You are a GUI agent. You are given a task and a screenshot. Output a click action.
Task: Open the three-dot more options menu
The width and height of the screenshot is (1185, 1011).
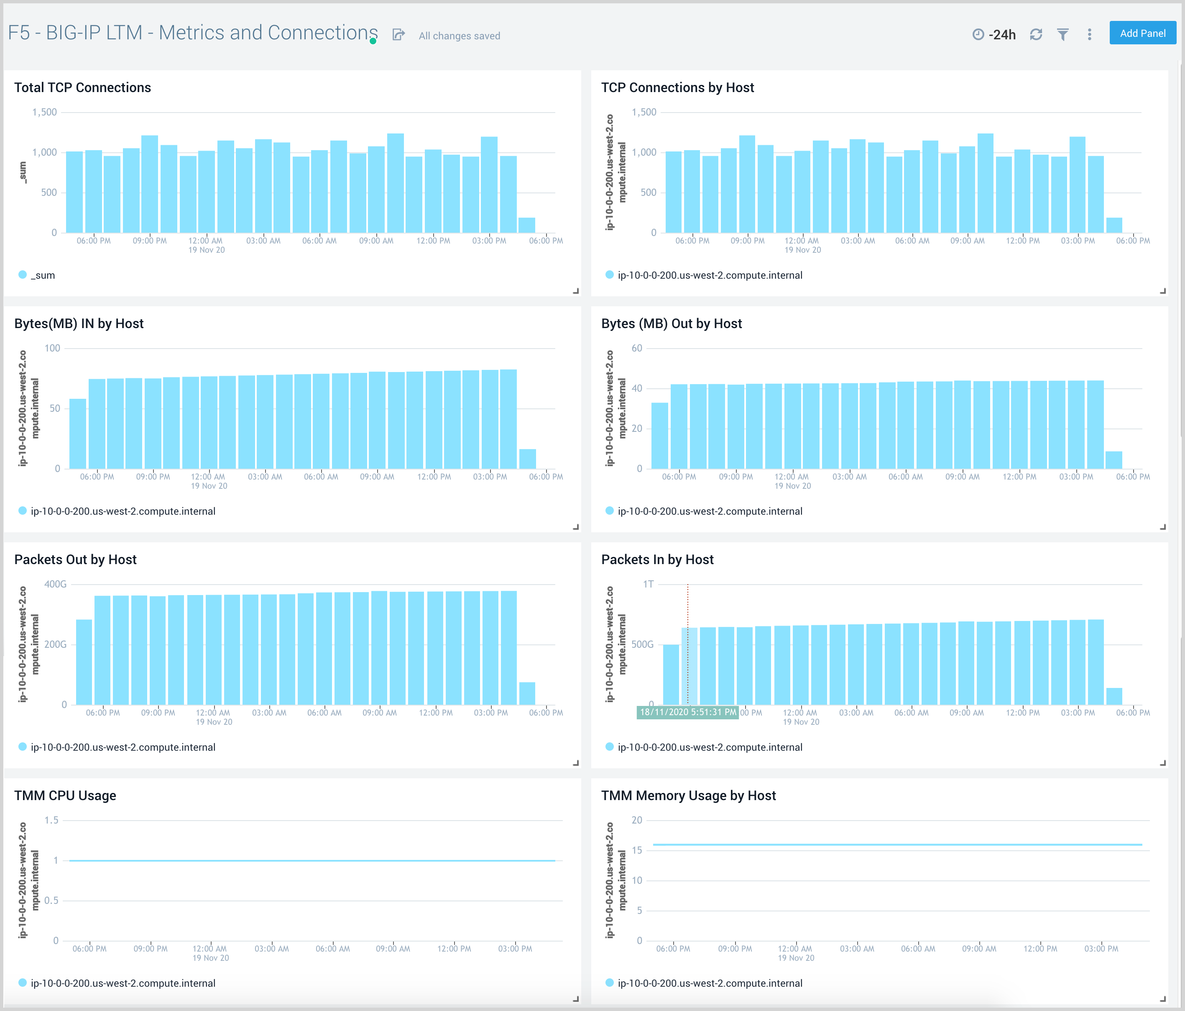pyautogui.click(x=1090, y=35)
